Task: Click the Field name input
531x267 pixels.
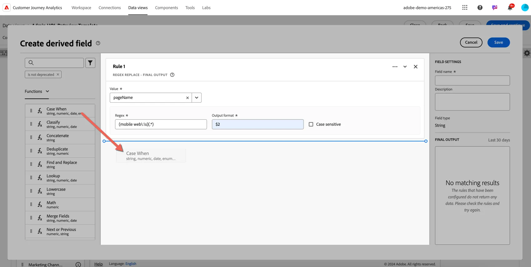Action: (472, 80)
